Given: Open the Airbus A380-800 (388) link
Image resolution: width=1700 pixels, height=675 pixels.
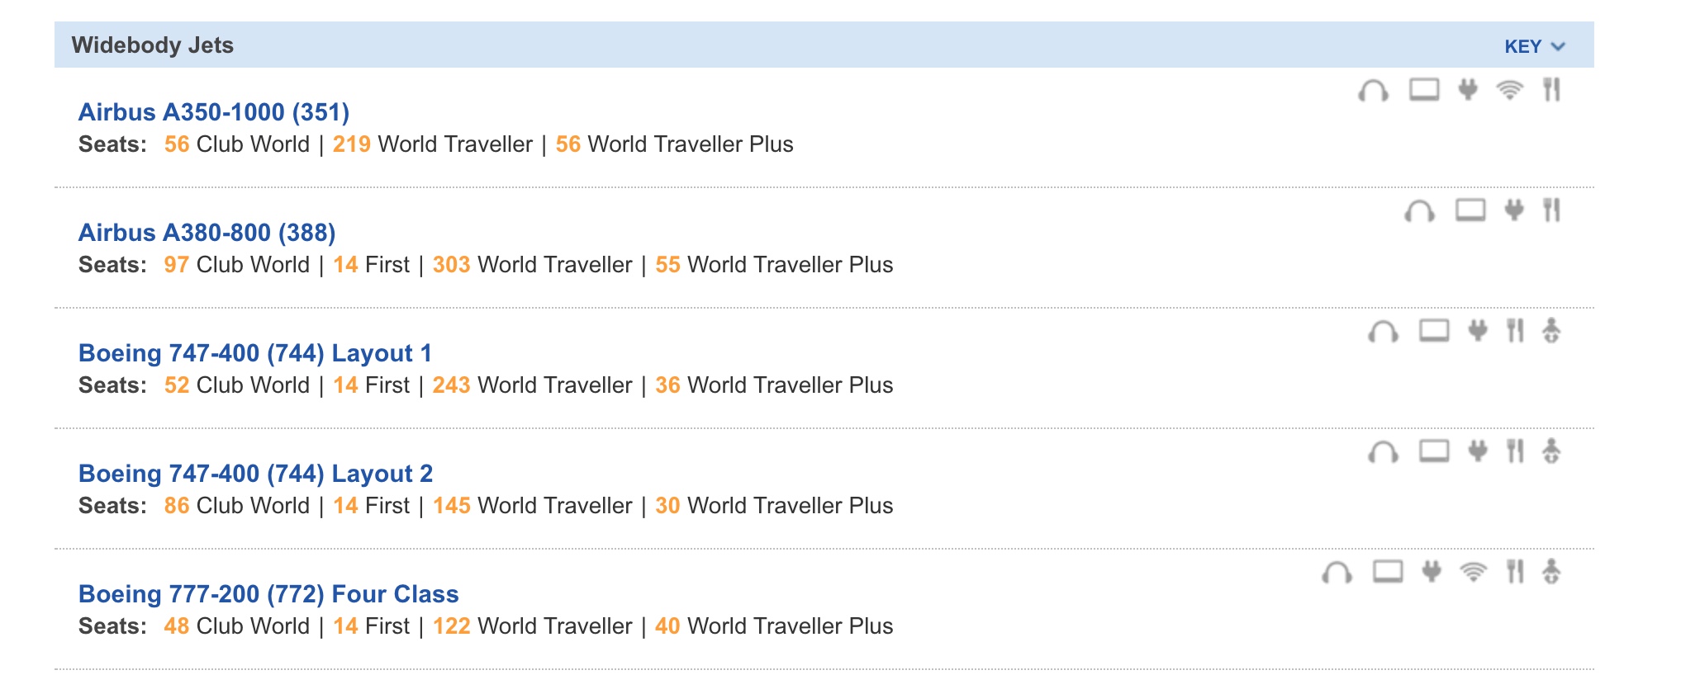Looking at the screenshot, I should pyautogui.click(x=207, y=233).
